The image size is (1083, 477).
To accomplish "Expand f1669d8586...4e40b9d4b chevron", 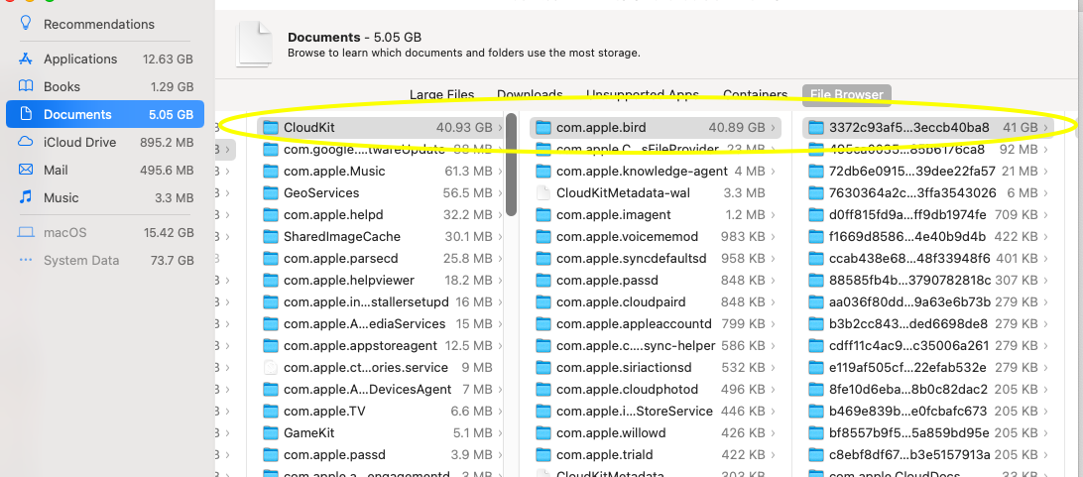I will click(1045, 237).
